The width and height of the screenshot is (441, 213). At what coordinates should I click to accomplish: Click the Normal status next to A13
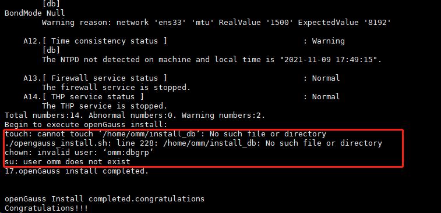click(326, 78)
